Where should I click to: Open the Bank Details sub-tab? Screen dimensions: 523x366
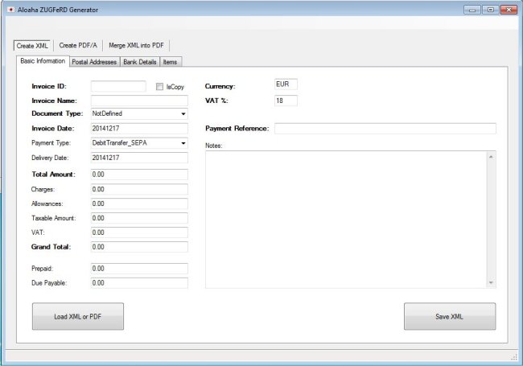[x=140, y=62]
